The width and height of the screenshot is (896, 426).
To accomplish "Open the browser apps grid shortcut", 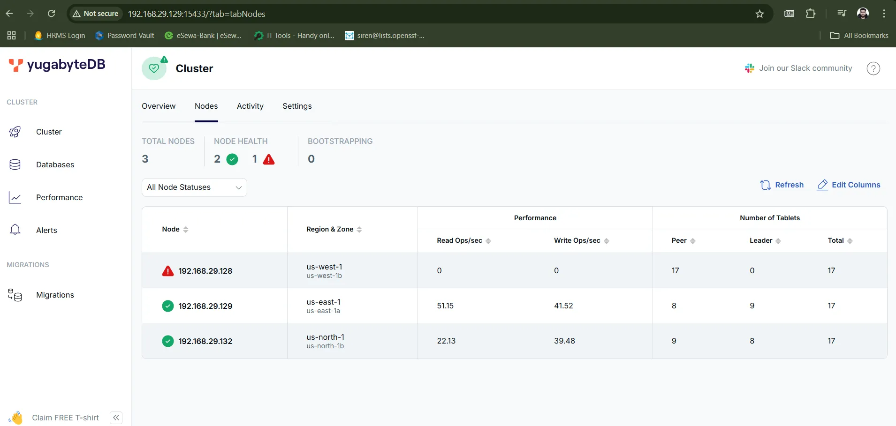I will pos(12,36).
